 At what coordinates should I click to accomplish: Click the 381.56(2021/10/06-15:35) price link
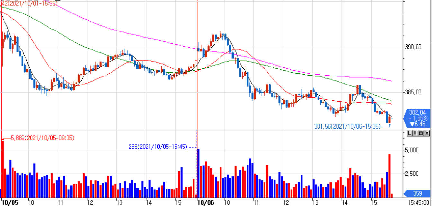tap(347, 126)
